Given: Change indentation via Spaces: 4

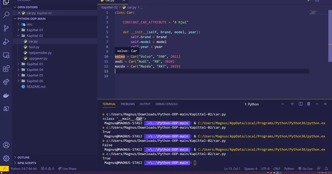Looking at the screenshot, I should (x=251, y=168).
